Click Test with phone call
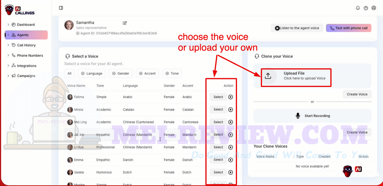 (349, 28)
